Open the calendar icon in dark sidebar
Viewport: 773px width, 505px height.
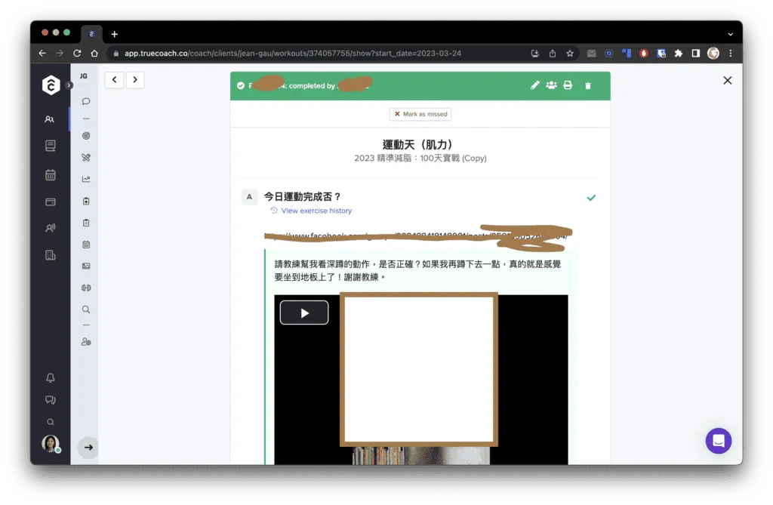click(50, 175)
